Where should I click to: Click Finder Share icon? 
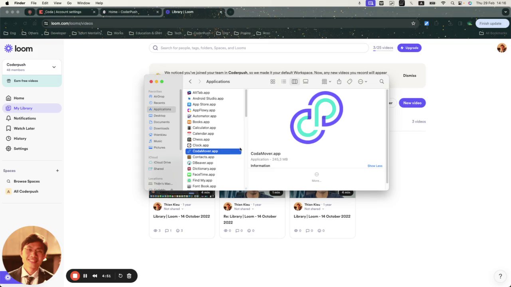point(339,81)
